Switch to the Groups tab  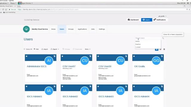[x=71, y=29]
